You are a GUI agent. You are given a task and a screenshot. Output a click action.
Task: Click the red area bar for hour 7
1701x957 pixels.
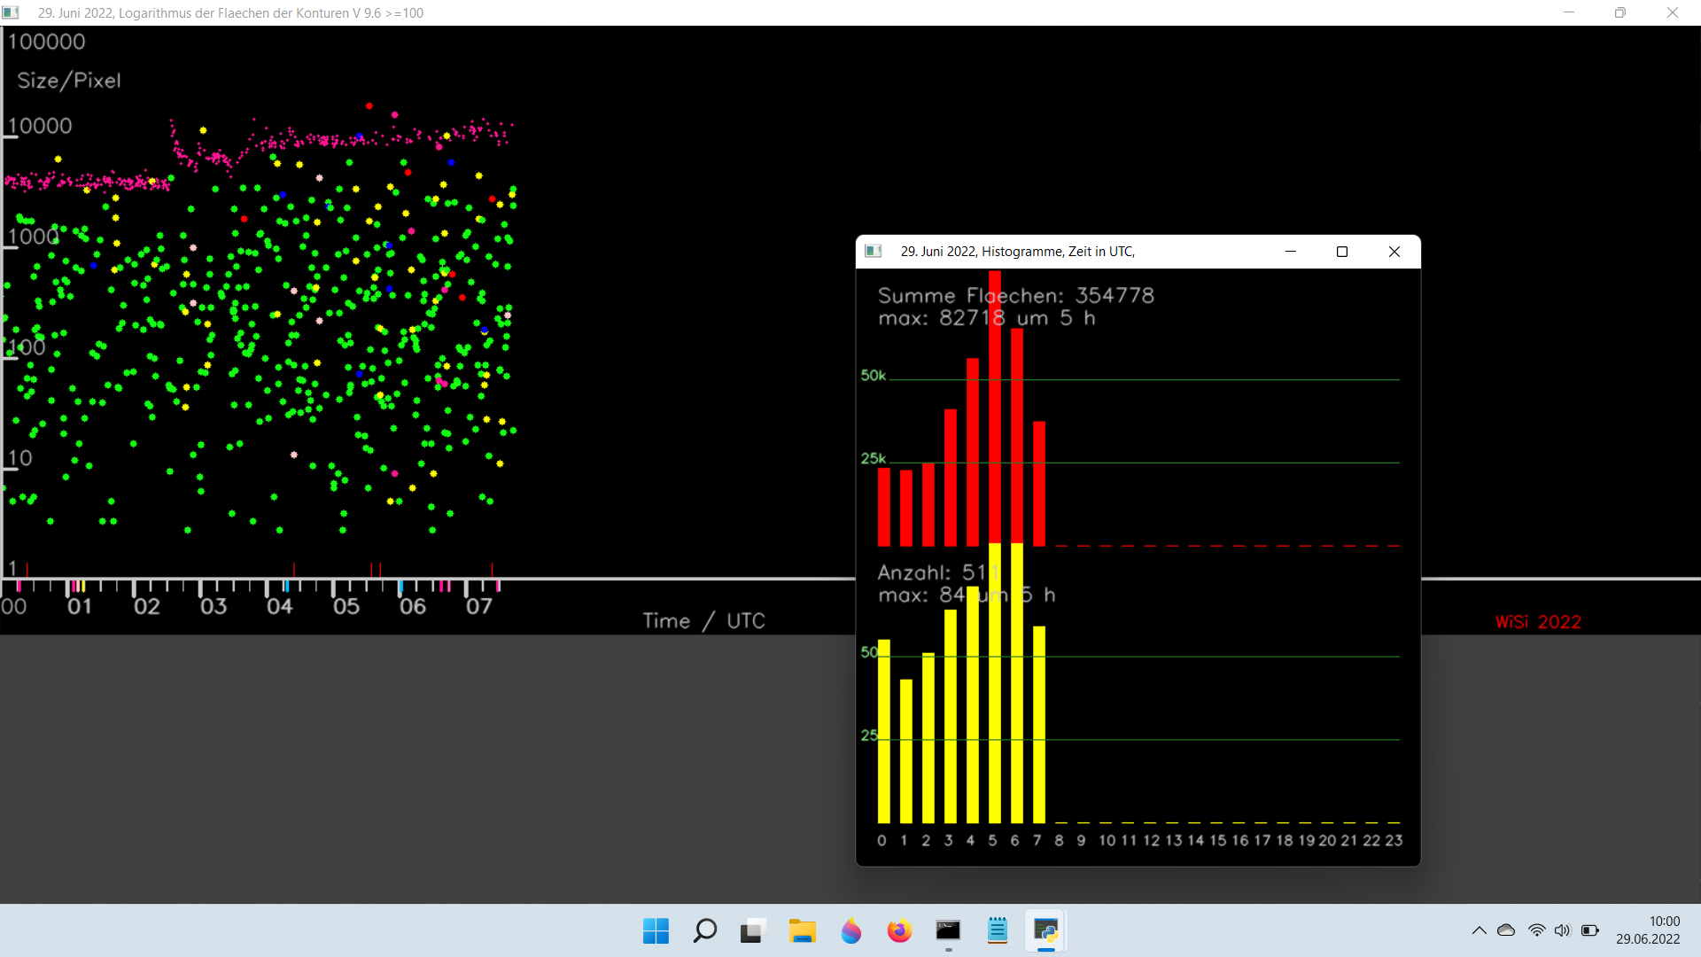1039,484
